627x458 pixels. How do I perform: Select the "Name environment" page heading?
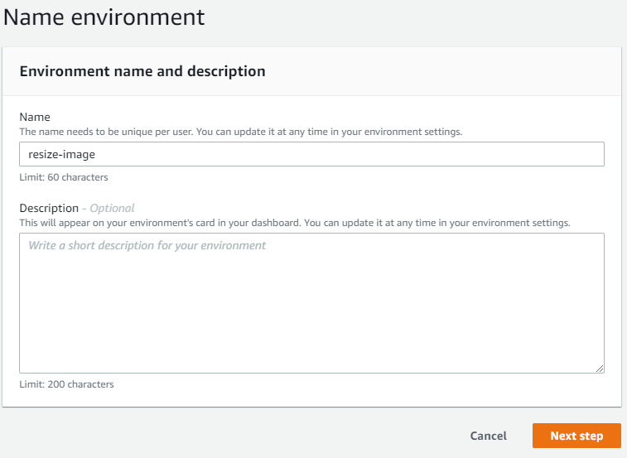click(104, 17)
